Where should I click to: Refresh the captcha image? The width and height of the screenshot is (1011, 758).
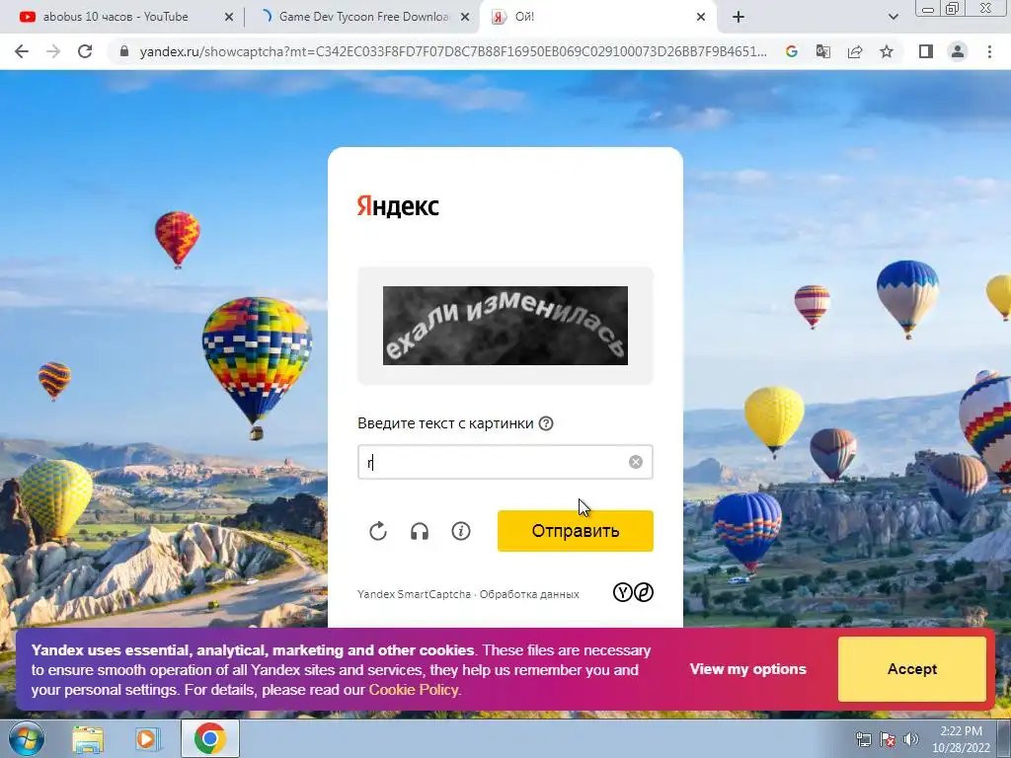(x=378, y=531)
